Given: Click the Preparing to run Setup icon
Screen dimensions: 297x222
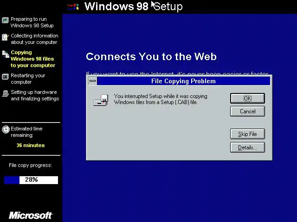Looking at the screenshot, I should click(5, 20).
